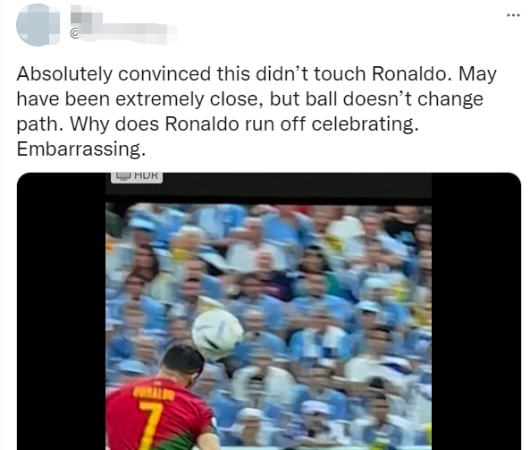This screenshot has width=530, height=450.
Task: Click the monitor icon beside HDR
Action: (123, 176)
